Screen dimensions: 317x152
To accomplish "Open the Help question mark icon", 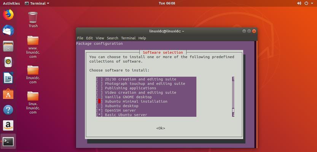I will point(8,110).
